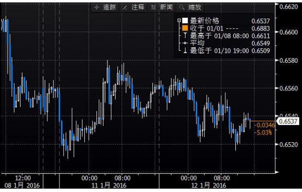Click the legend value 0.6549
Screen dimensions: 302x192
point(261,44)
